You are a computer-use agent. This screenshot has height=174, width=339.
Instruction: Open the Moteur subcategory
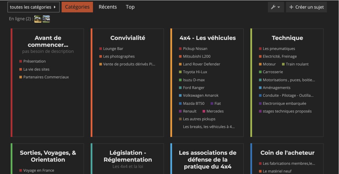(267, 64)
